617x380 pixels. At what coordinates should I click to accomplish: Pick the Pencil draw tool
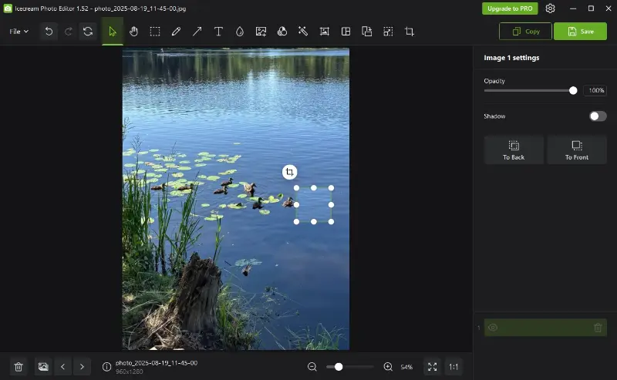(176, 32)
